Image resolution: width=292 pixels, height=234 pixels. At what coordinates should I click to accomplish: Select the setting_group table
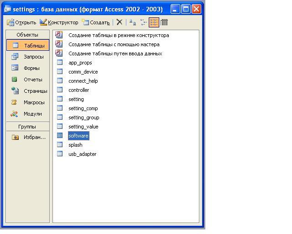pyautogui.click(x=83, y=117)
